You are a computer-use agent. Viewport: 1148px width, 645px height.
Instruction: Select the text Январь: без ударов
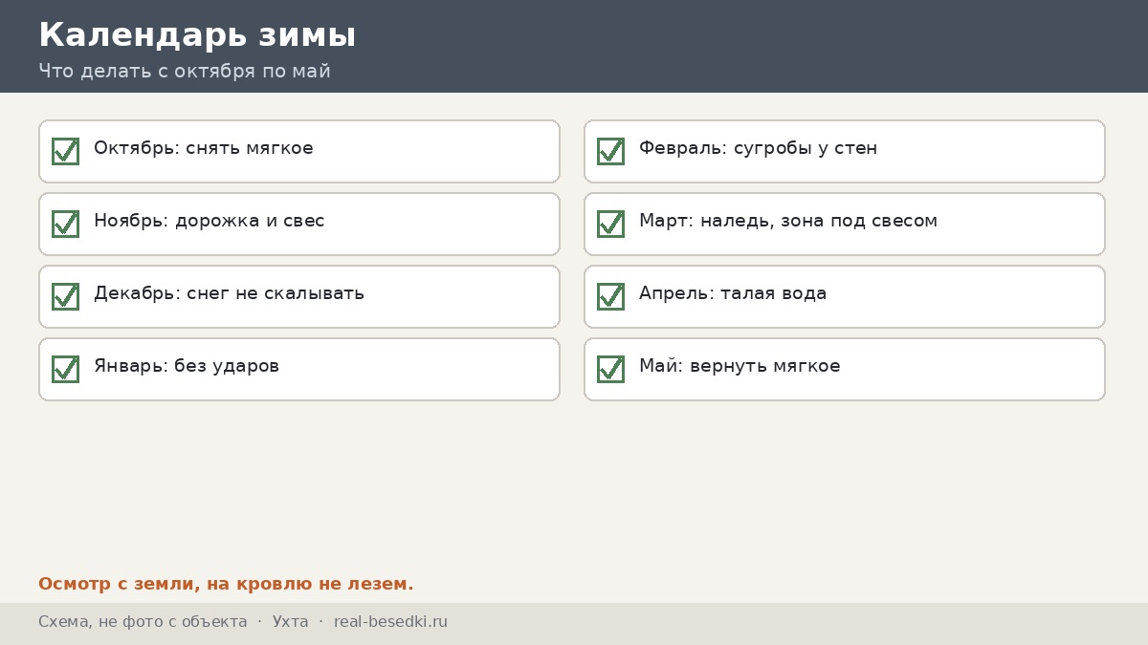click(x=187, y=366)
